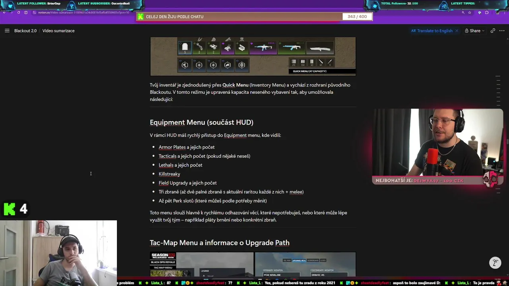
Task: Copy page link using the chain icon
Action: point(493,31)
